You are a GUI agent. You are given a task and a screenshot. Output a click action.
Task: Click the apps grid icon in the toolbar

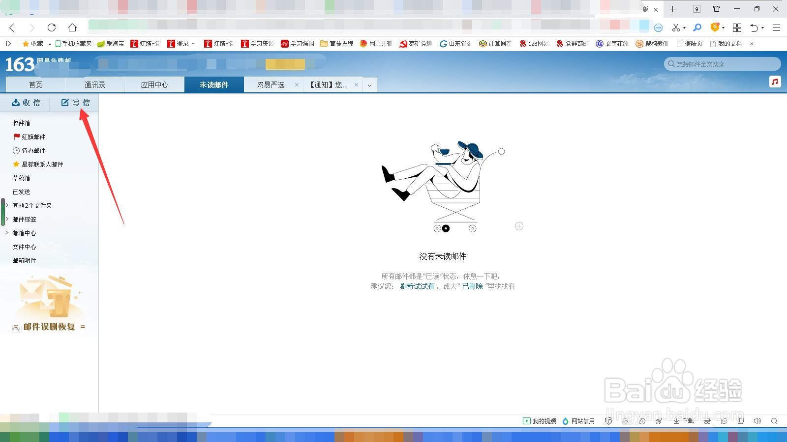[737, 28]
